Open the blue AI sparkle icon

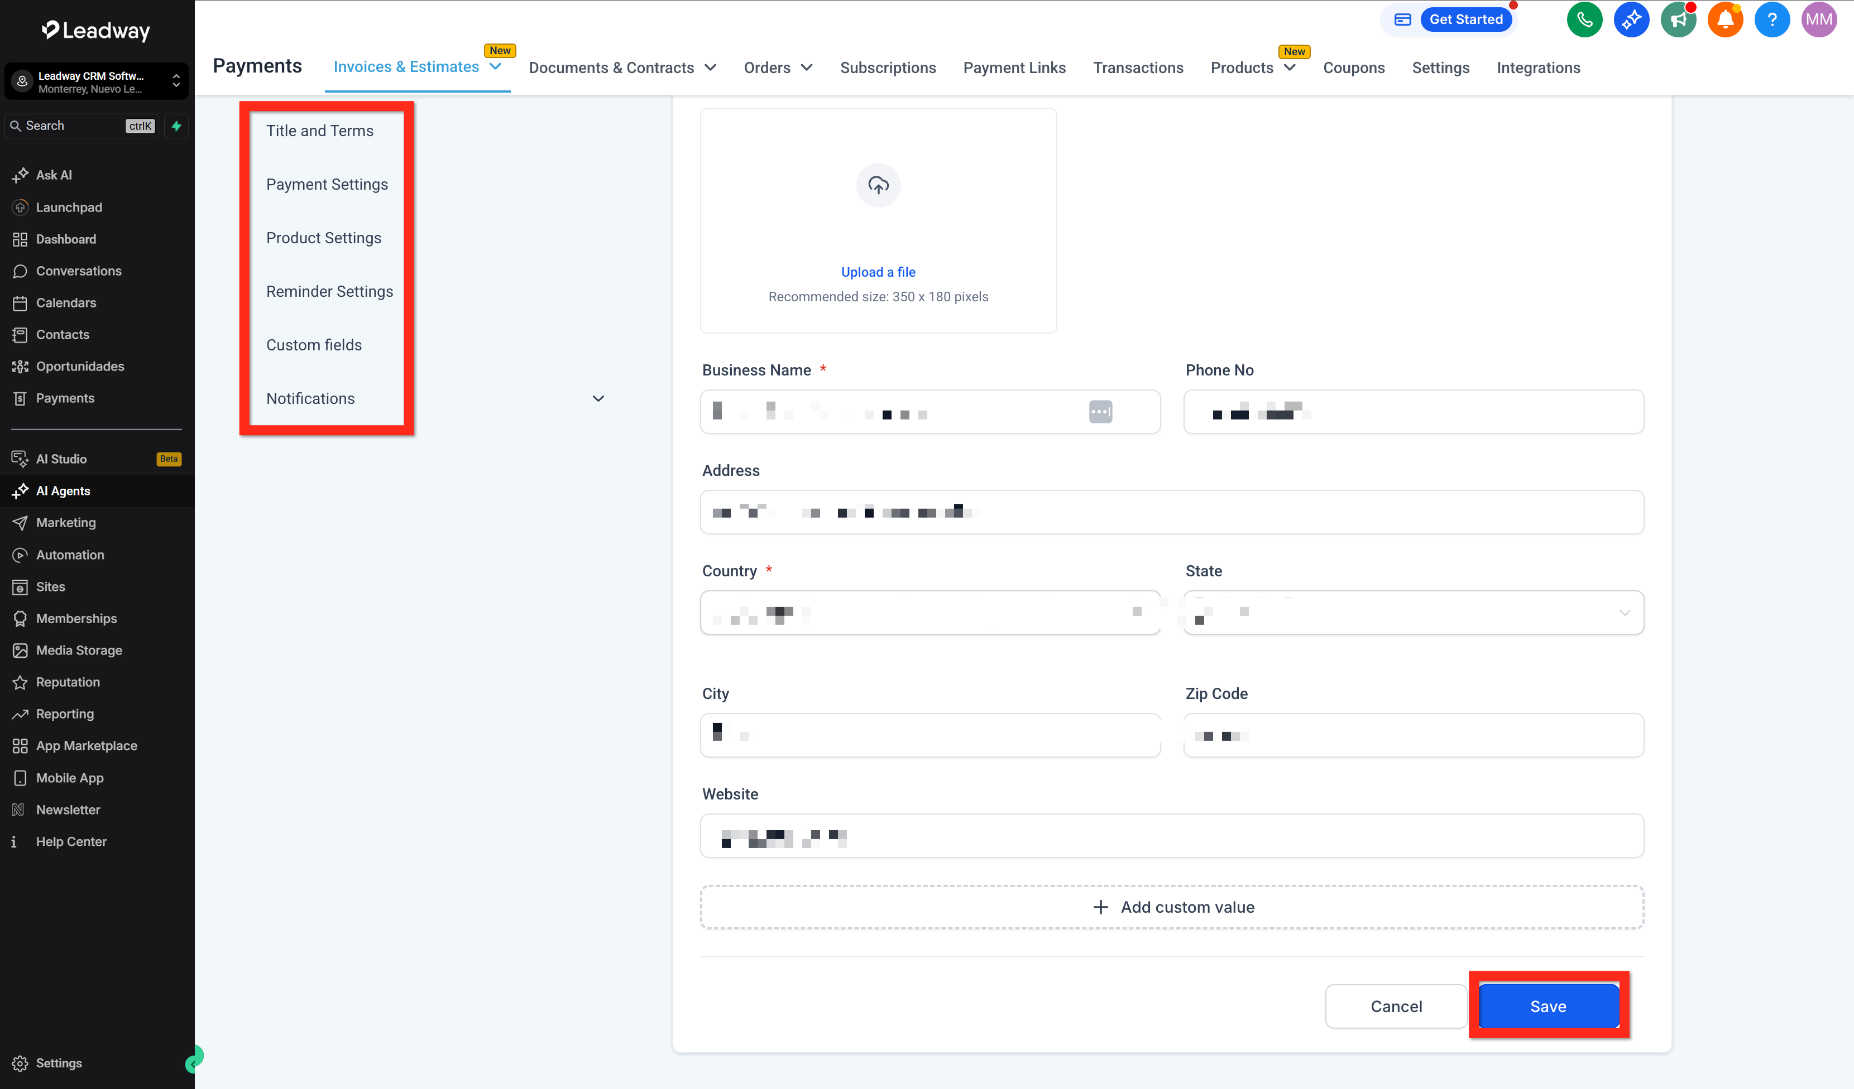[1631, 20]
